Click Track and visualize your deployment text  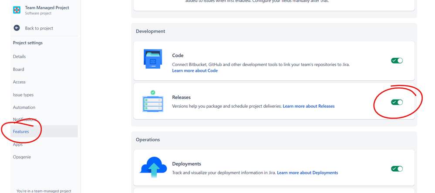tap(224, 173)
